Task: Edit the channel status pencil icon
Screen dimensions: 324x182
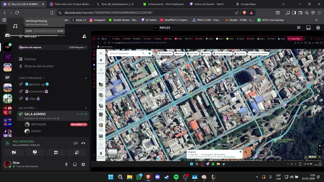Action: click(x=58, y=118)
